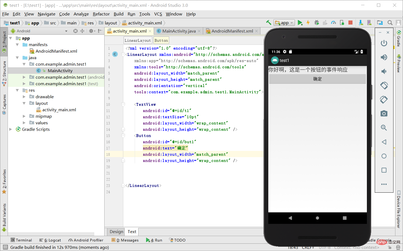Open the app run configuration dropdown
Image resolution: width=403 pixels, height=251 pixels.
coord(284,23)
